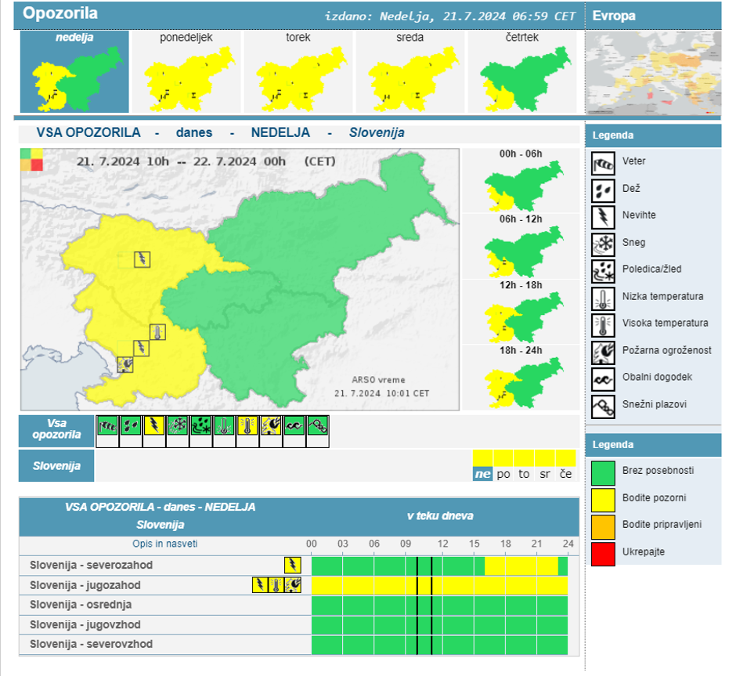This screenshot has height=676, width=736.
Task: Open Slovenija - jugozahod warning details
Action: click(x=85, y=585)
